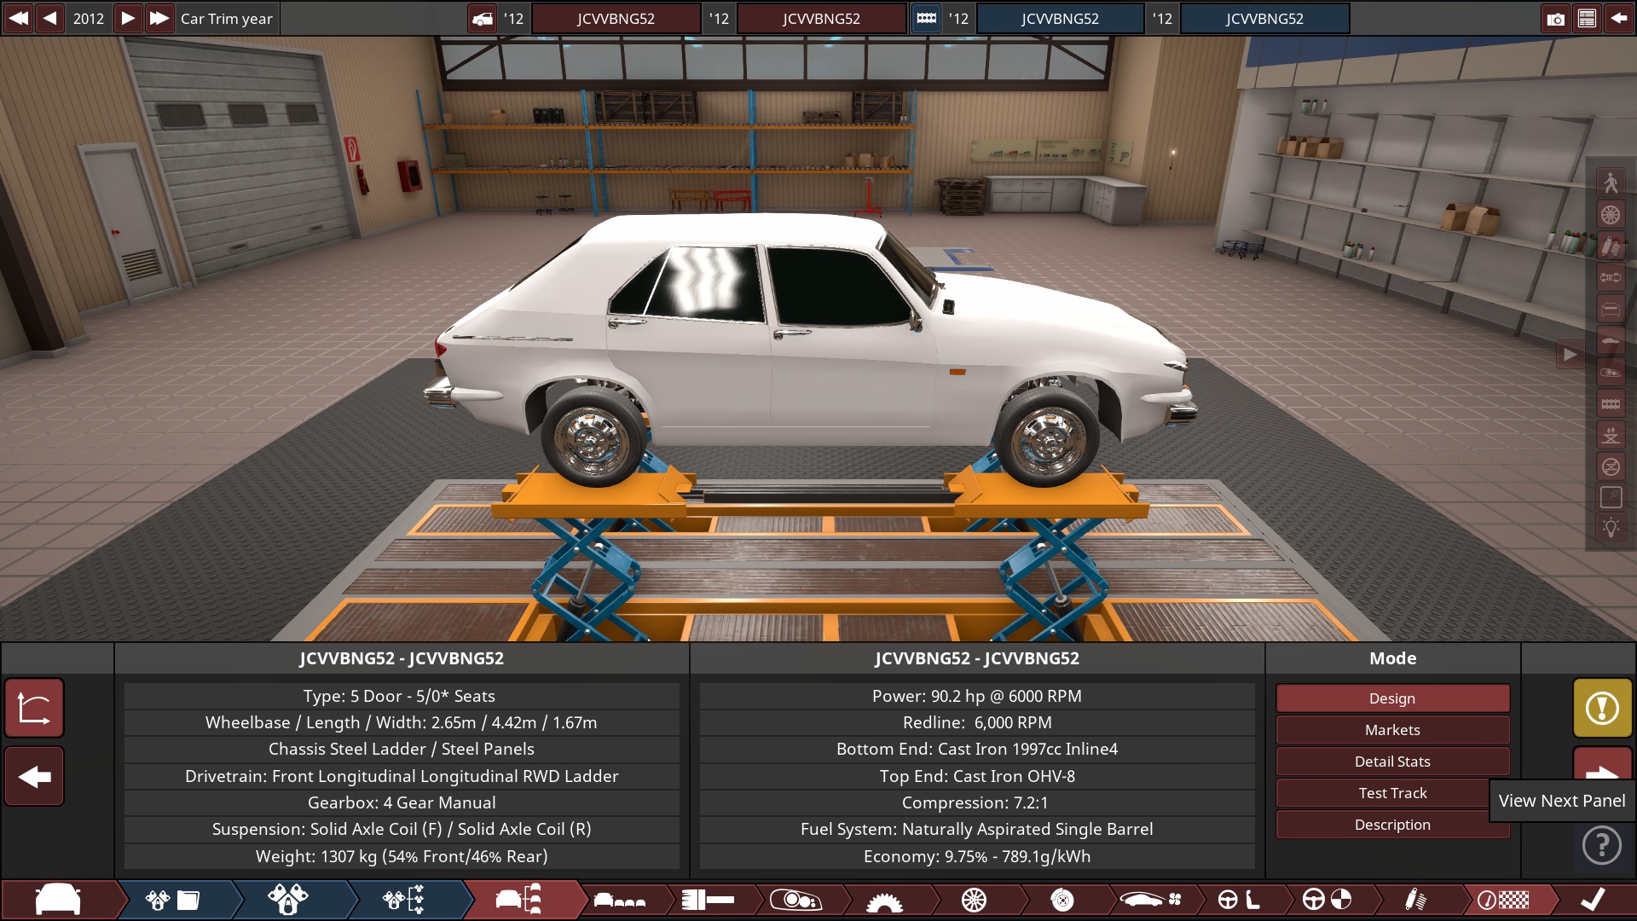This screenshot has width=1637, height=921.
Task: Open car trim selector JCVVBNG52
Action: [x=821, y=19]
